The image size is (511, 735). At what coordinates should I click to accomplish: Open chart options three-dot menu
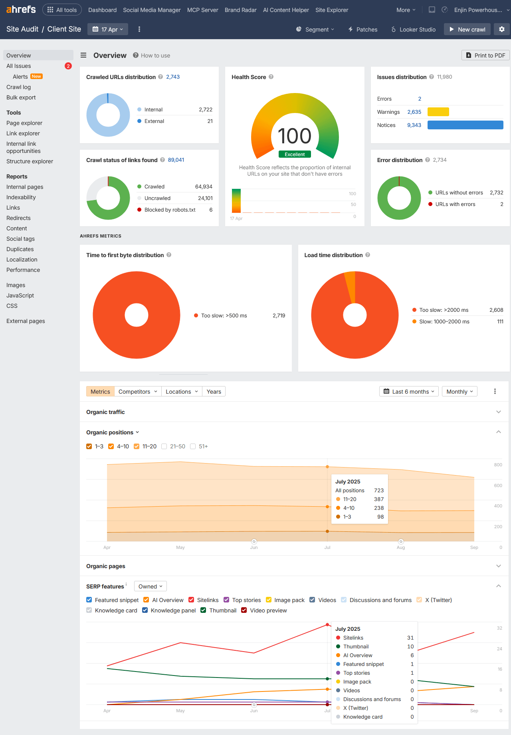click(495, 392)
